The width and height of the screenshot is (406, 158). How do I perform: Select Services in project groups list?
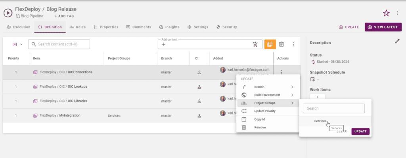coord(320,121)
